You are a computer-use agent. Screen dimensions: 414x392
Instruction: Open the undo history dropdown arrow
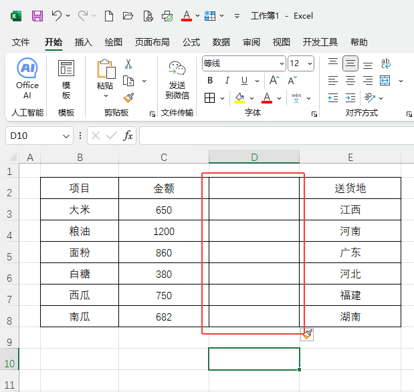coord(68,16)
